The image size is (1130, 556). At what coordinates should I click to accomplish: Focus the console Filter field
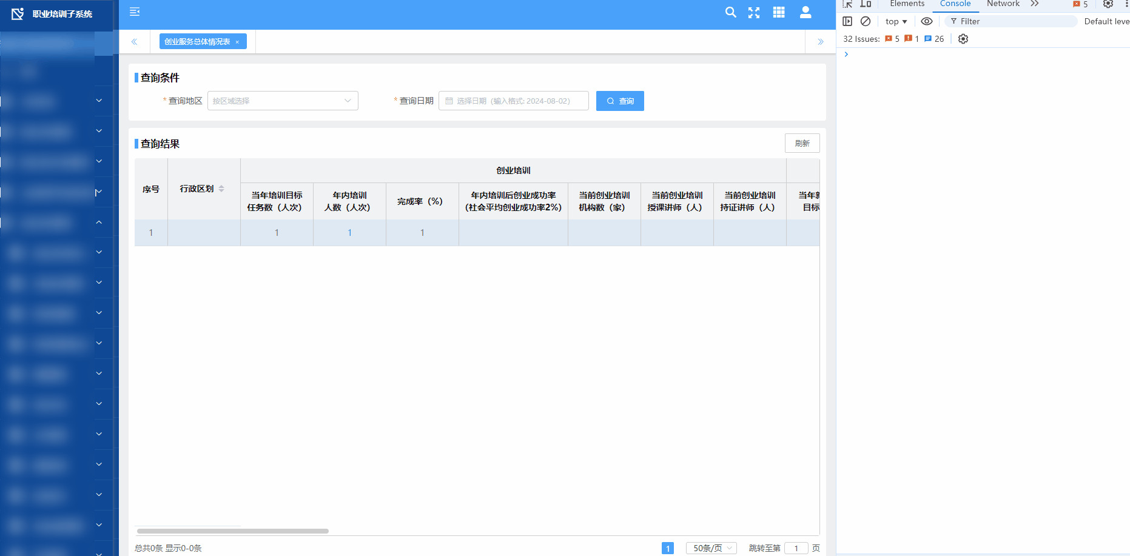tap(1012, 21)
